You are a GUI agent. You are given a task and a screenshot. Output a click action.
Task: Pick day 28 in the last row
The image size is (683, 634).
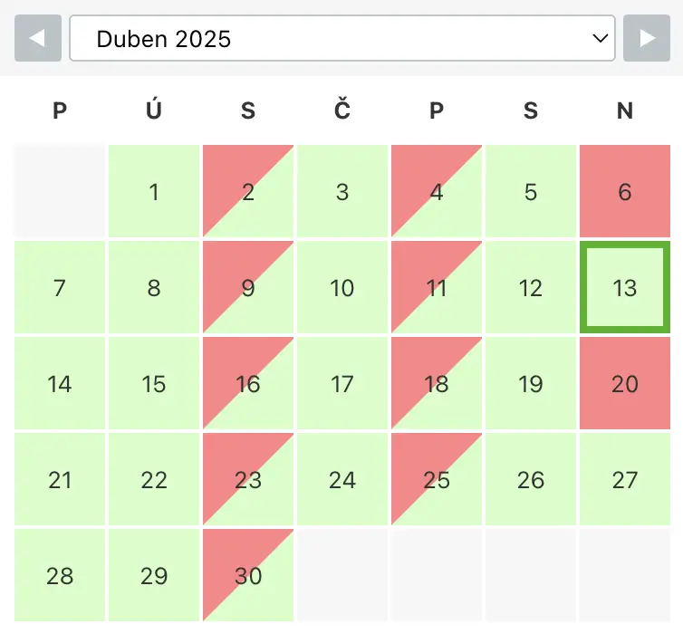pos(60,576)
